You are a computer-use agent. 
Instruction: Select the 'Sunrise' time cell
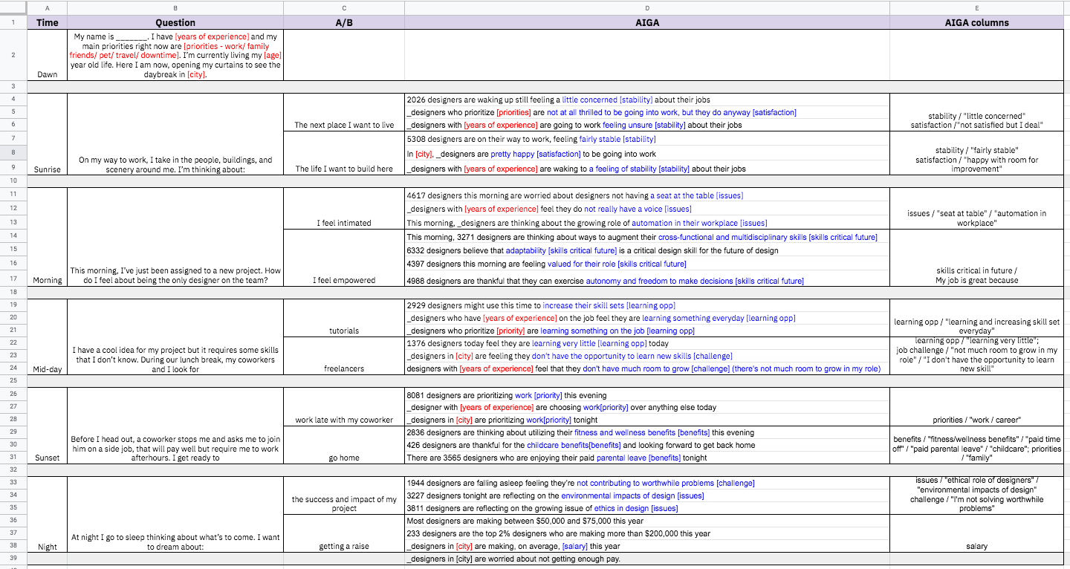pos(48,134)
